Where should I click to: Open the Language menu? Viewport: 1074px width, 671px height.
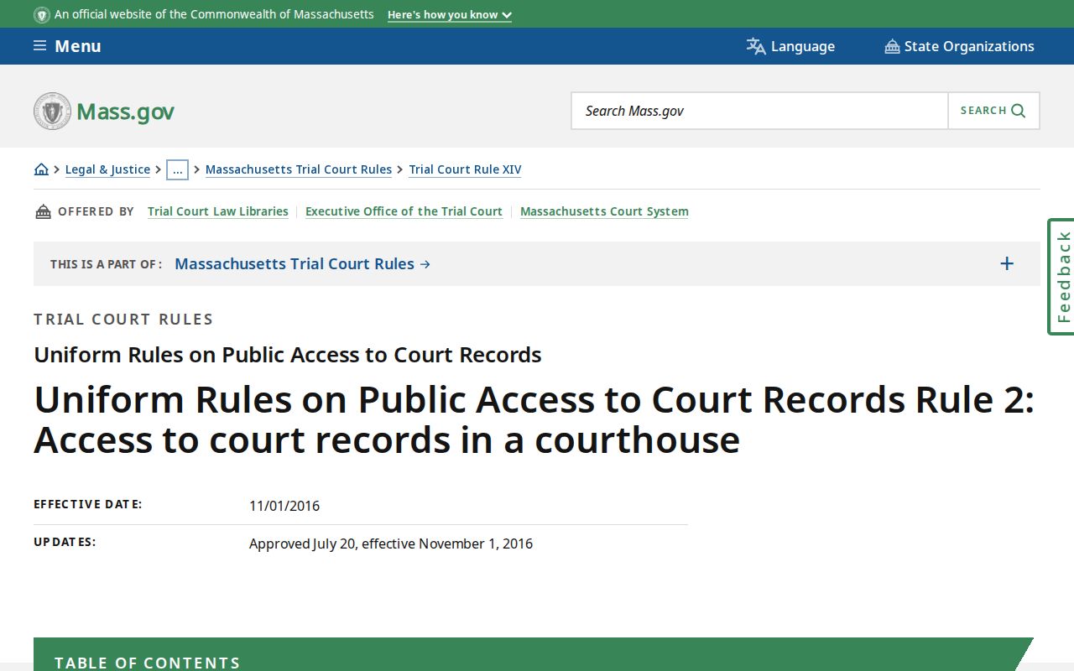coord(790,46)
